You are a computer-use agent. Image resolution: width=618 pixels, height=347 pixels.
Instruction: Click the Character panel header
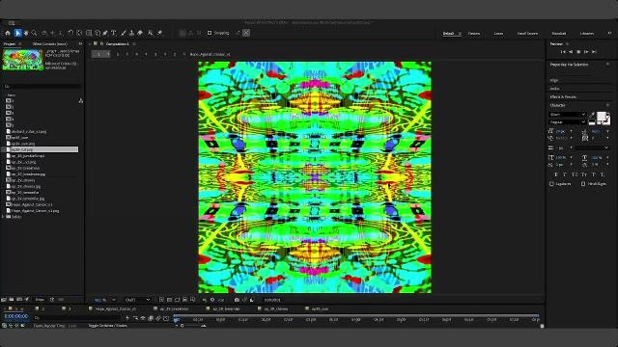[557, 105]
